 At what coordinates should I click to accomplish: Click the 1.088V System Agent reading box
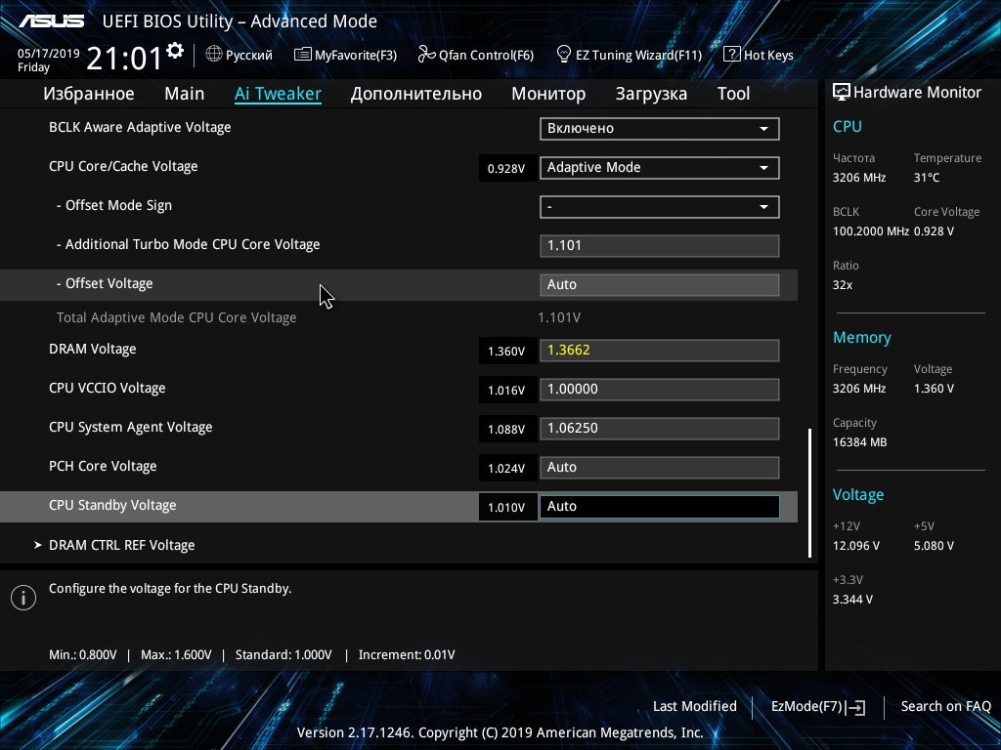507,430
